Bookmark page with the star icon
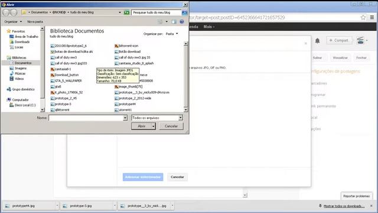Screen dimensions: 378x213 pyautogui.click(x=363, y=17)
